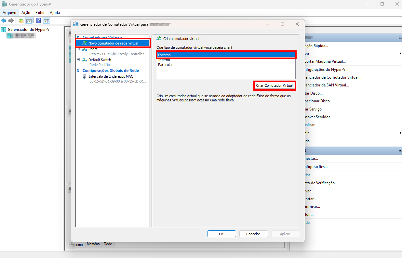Viewport: 402px width, 258px height.
Task: Click the blue help question mark icon
Action: 39,21
